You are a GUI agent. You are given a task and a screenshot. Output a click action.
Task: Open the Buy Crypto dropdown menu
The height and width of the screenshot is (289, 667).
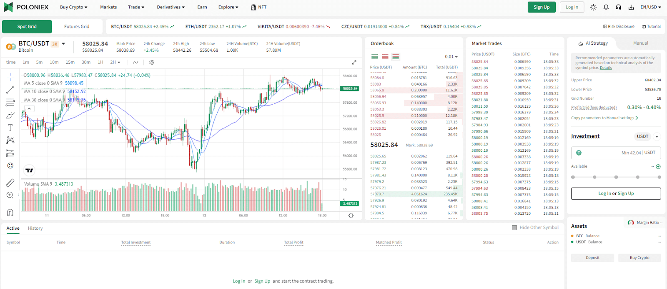pos(74,7)
